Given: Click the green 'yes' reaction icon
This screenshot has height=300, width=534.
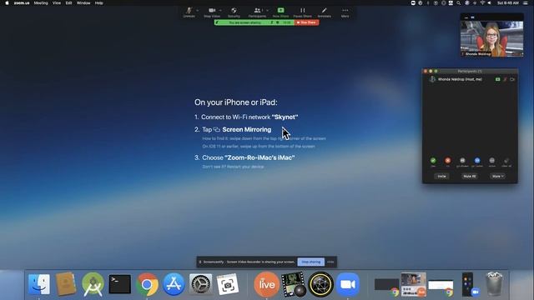Looking at the screenshot, I should point(433,161).
